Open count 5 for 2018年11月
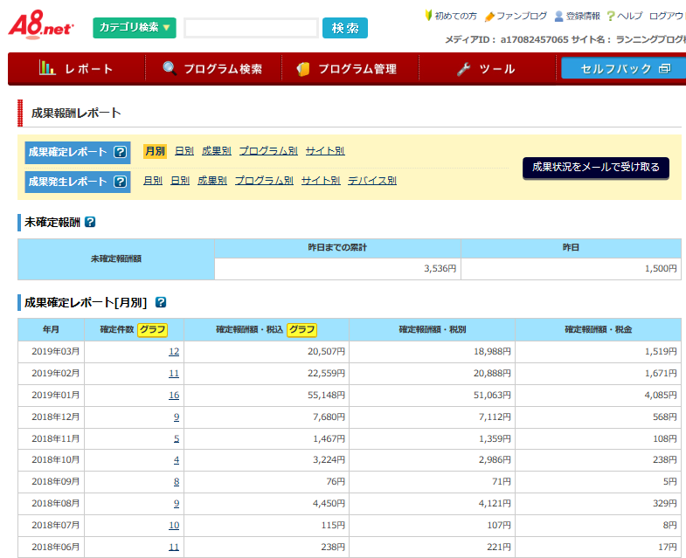The height and width of the screenshot is (558, 686). 177,438
